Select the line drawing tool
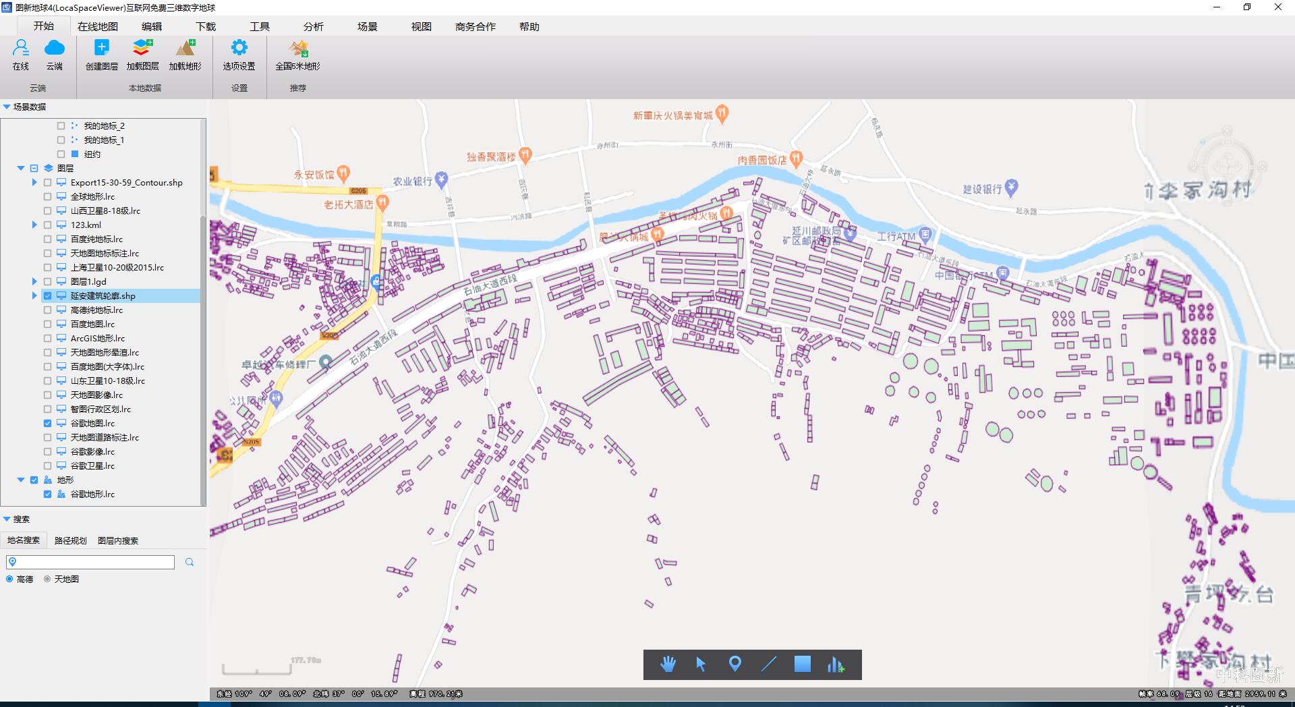 pyautogui.click(x=769, y=664)
